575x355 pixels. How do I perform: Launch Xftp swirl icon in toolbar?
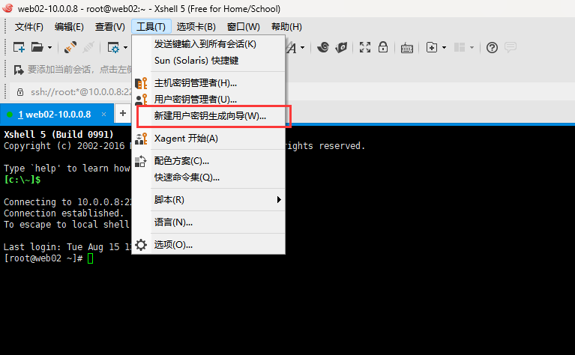click(323, 47)
